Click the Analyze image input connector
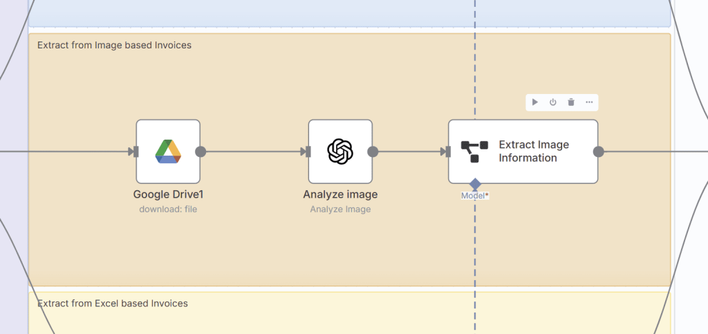The height and width of the screenshot is (334, 708). point(308,151)
